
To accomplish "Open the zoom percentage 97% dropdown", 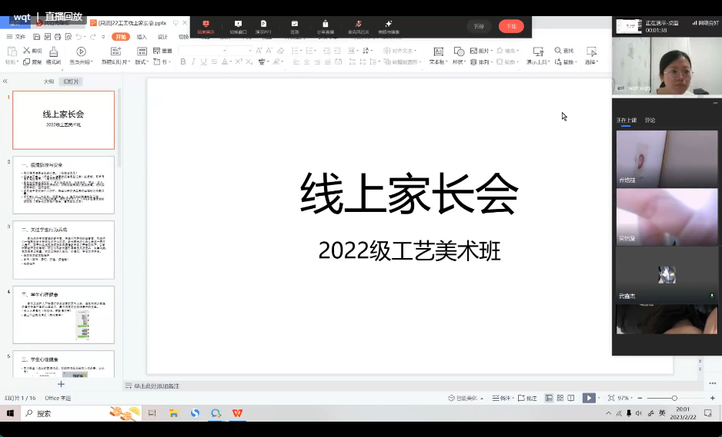I will [x=624, y=398].
